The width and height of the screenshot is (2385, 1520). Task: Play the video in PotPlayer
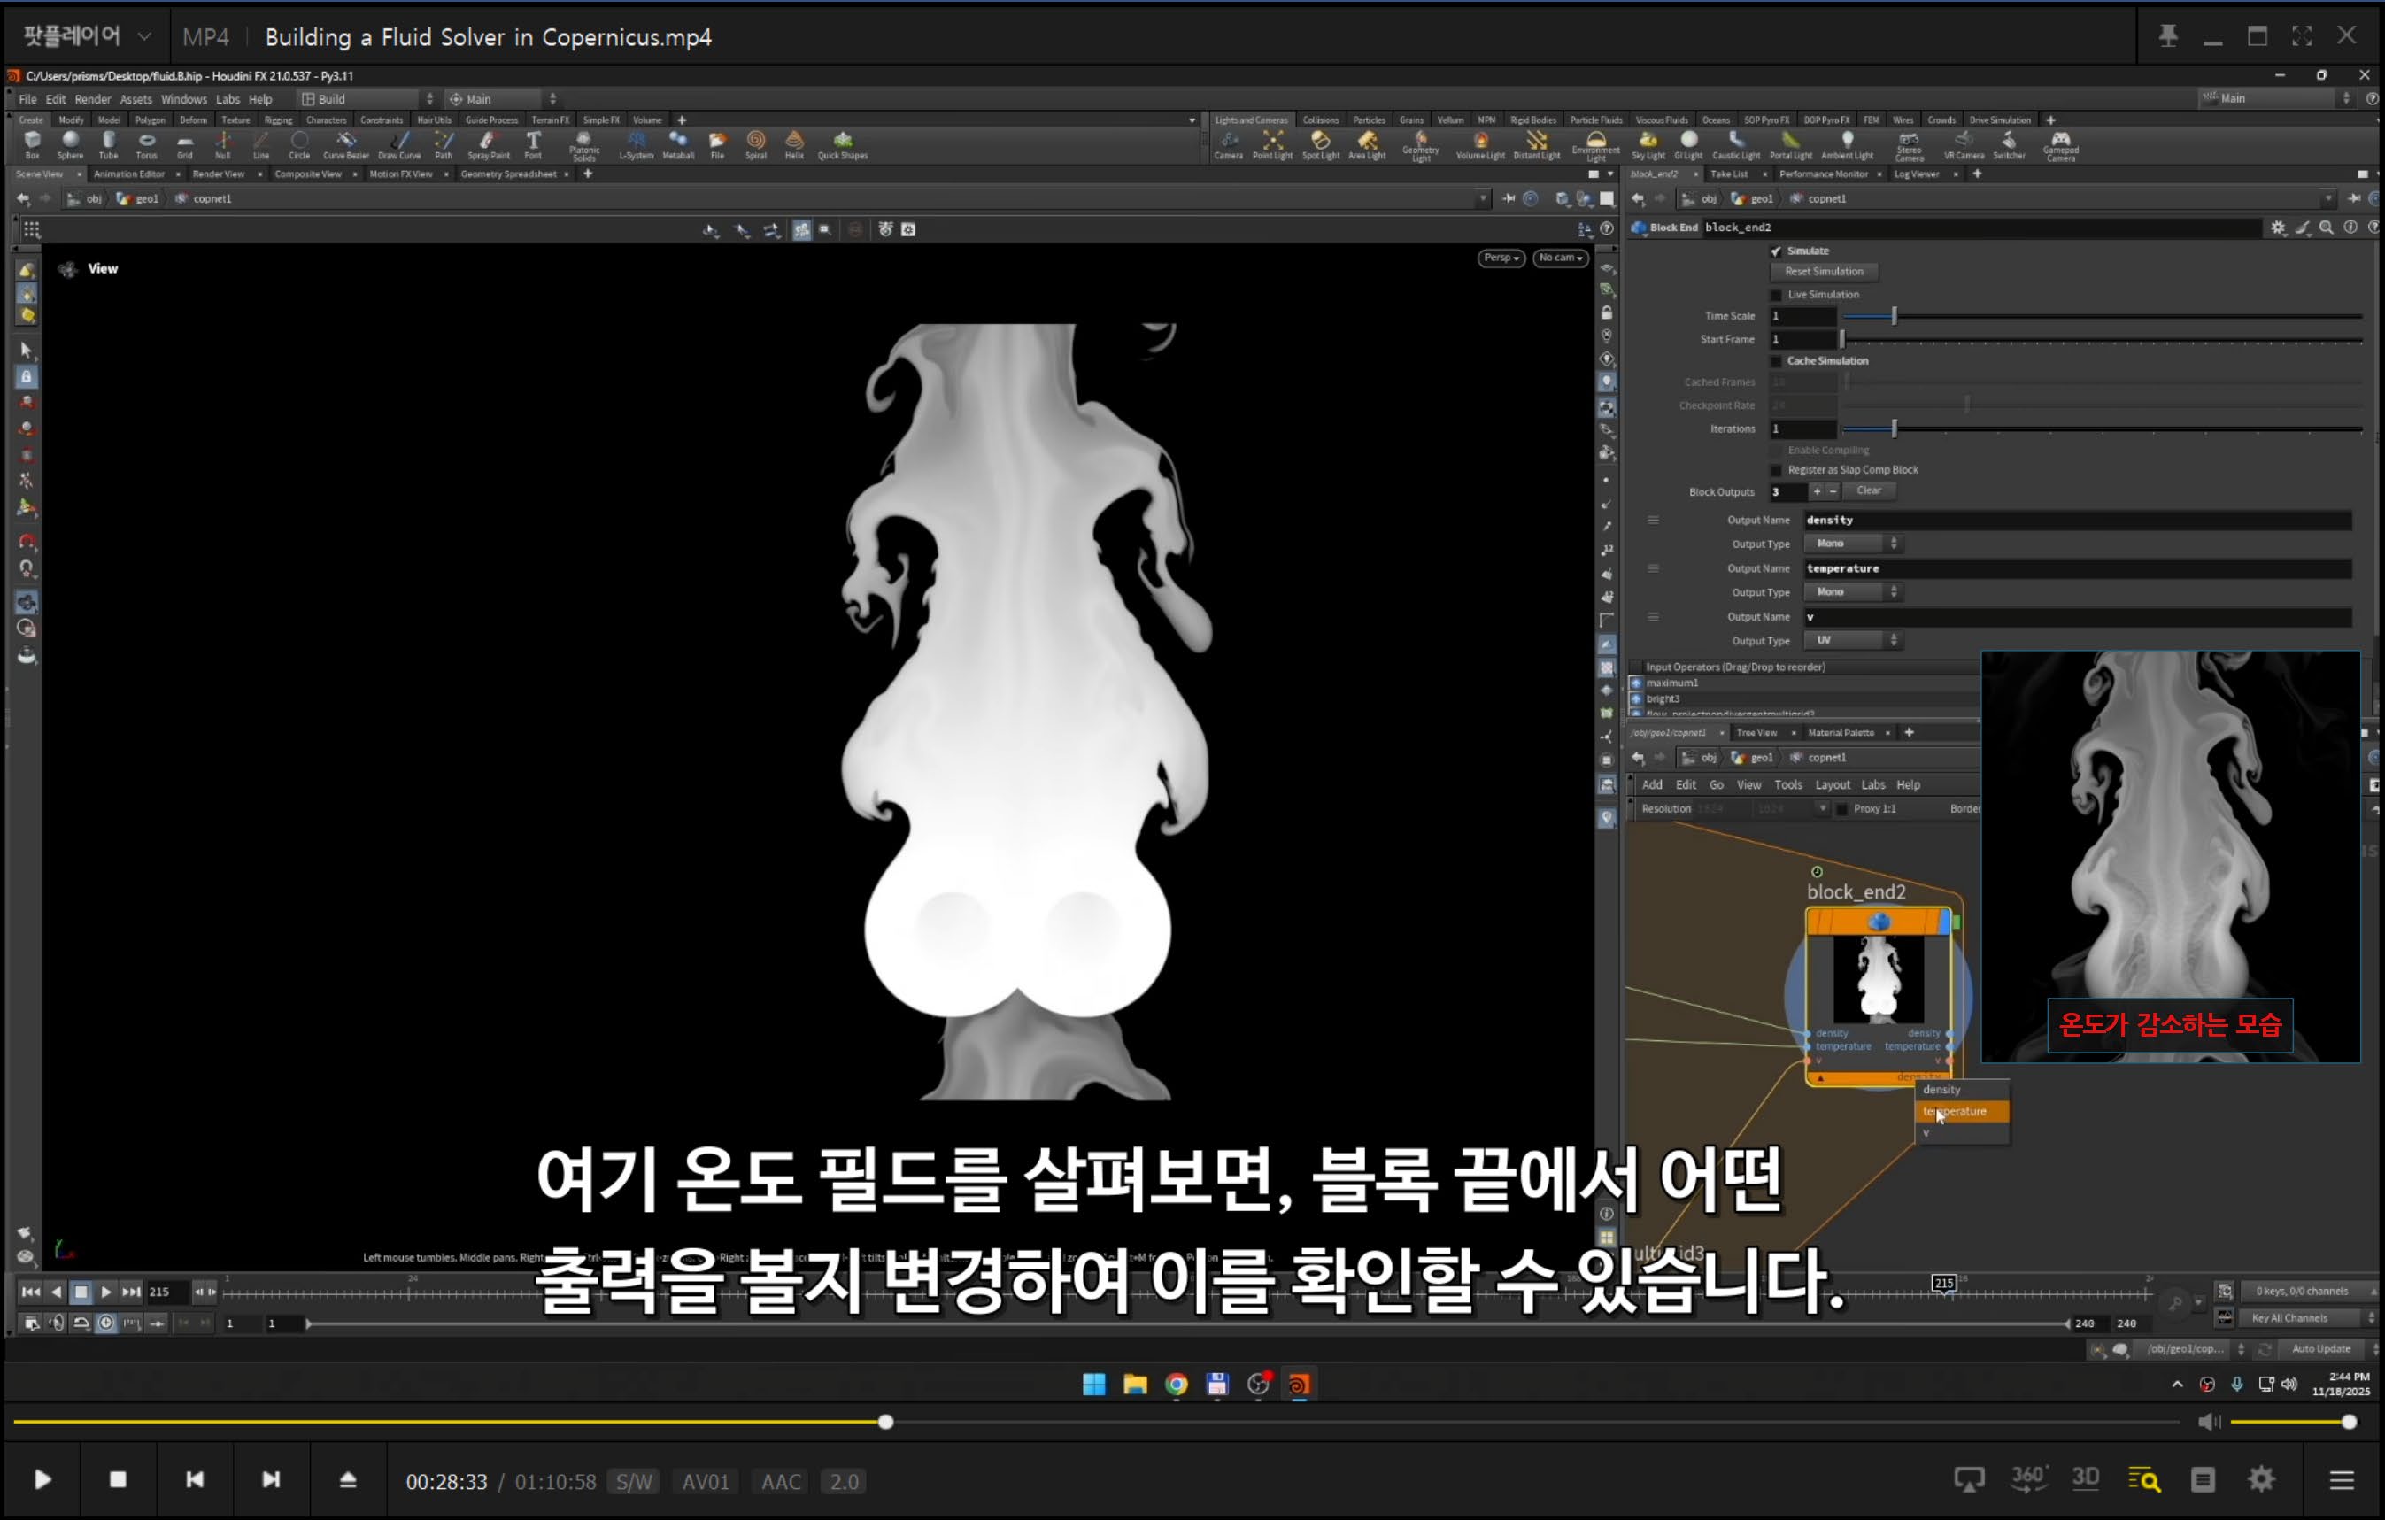42,1479
